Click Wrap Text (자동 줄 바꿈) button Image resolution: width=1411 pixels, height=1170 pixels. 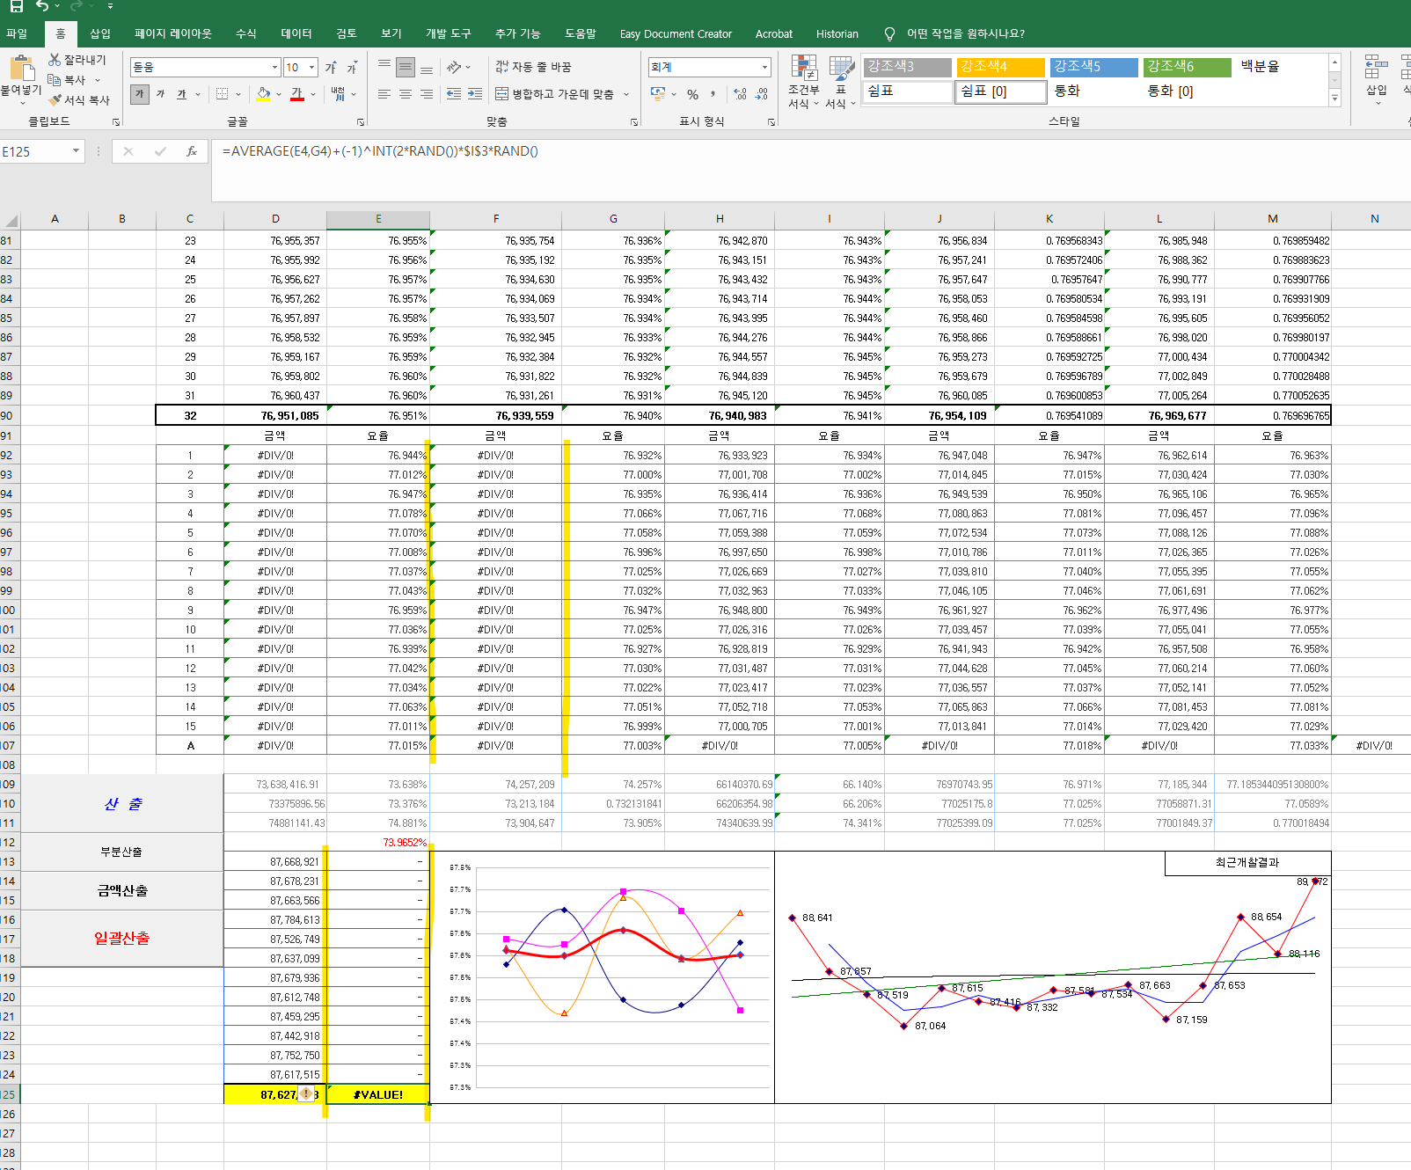pyautogui.click(x=533, y=67)
